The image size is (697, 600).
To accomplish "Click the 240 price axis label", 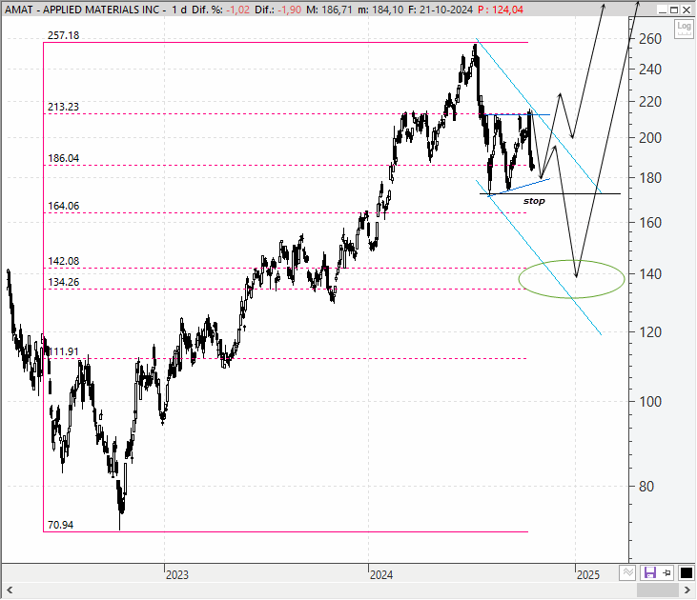I will pyautogui.click(x=650, y=70).
